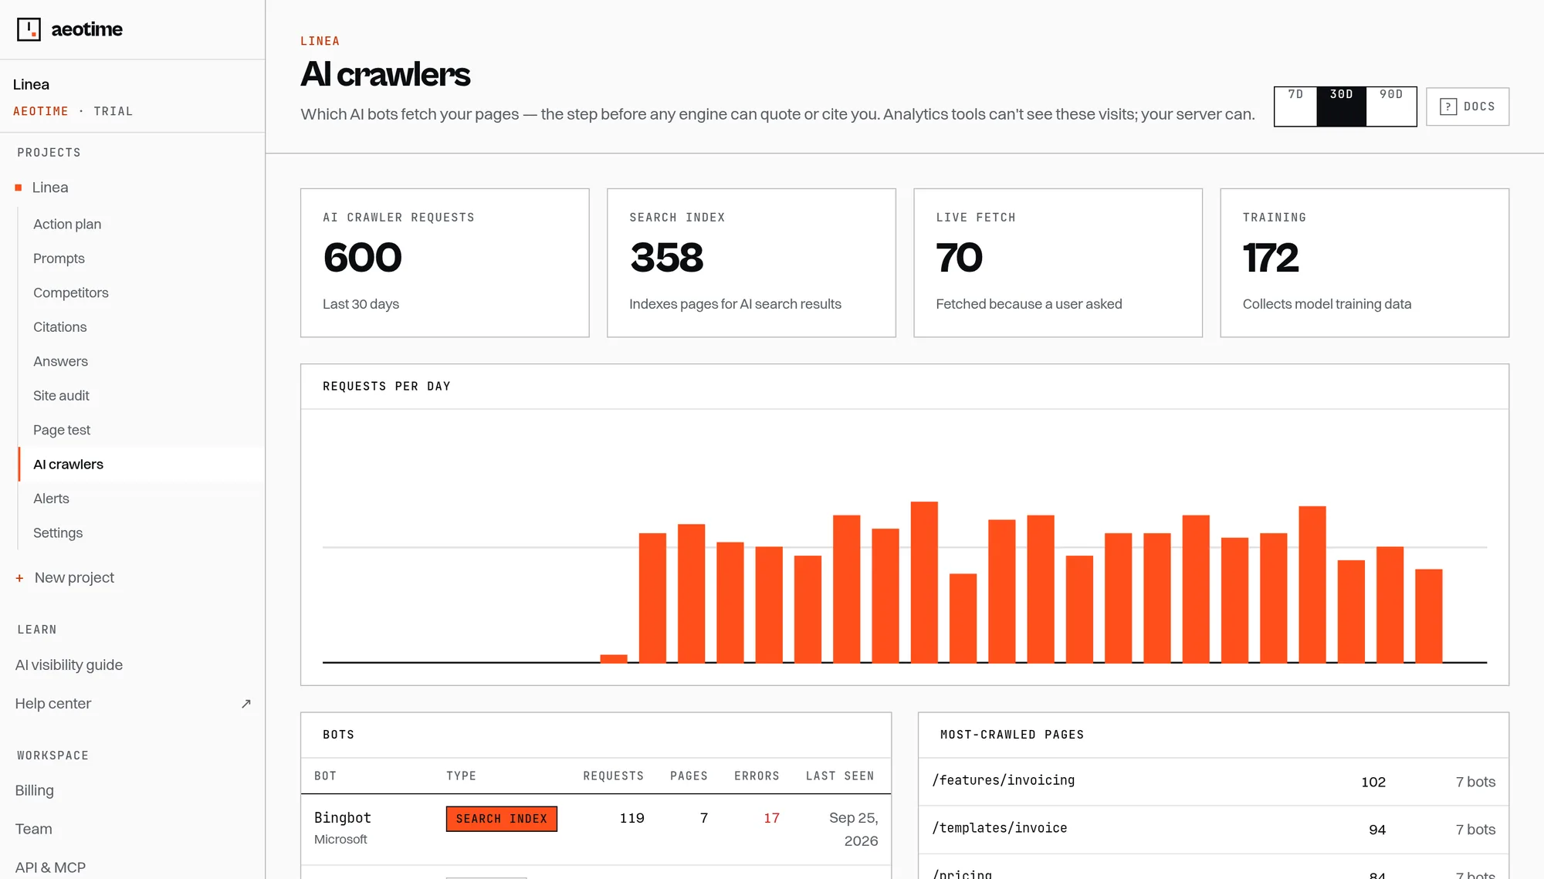Click the plus icon next to New project
The height and width of the screenshot is (879, 1544).
tap(19, 578)
